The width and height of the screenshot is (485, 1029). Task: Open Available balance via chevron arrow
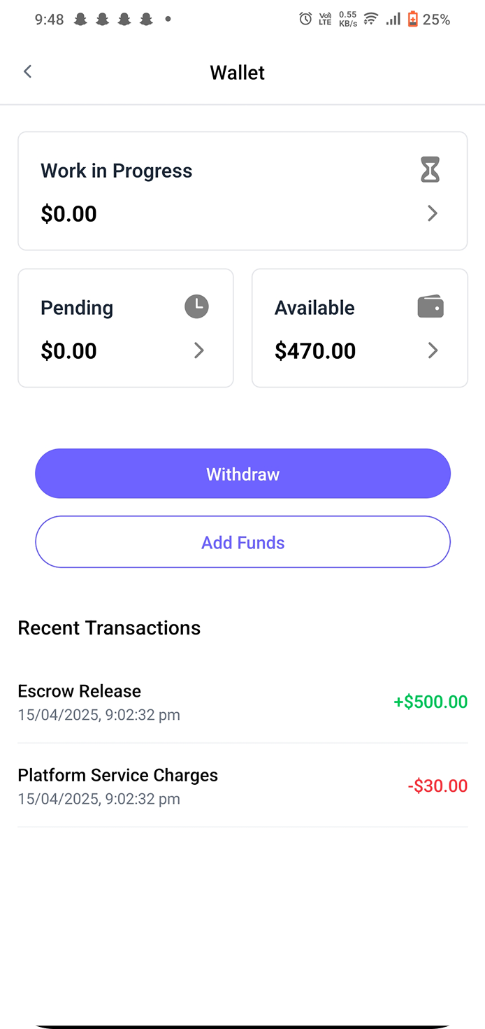click(x=433, y=350)
